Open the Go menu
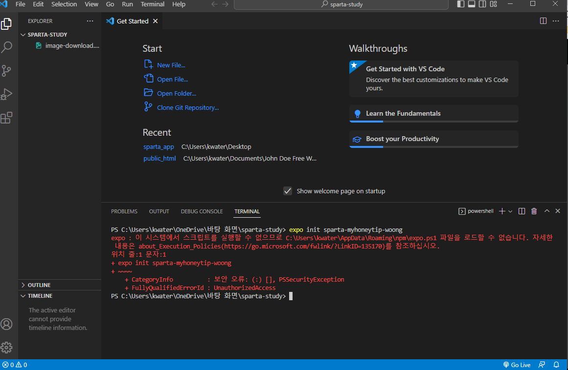The width and height of the screenshot is (568, 370). tap(110, 4)
